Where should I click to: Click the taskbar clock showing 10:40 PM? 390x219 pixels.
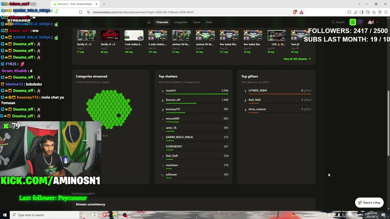372,215
